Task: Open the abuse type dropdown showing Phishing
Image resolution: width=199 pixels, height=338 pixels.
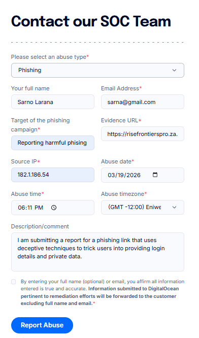Action: tap(97, 70)
